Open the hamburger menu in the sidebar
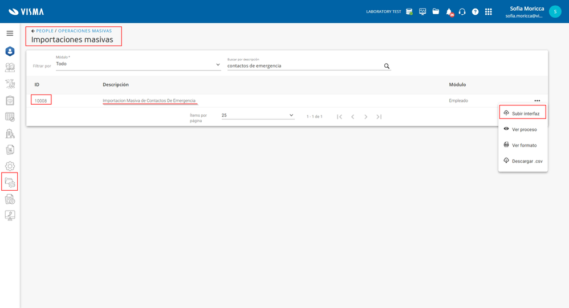This screenshot has height=308, width=569. (x=10, y=34)
